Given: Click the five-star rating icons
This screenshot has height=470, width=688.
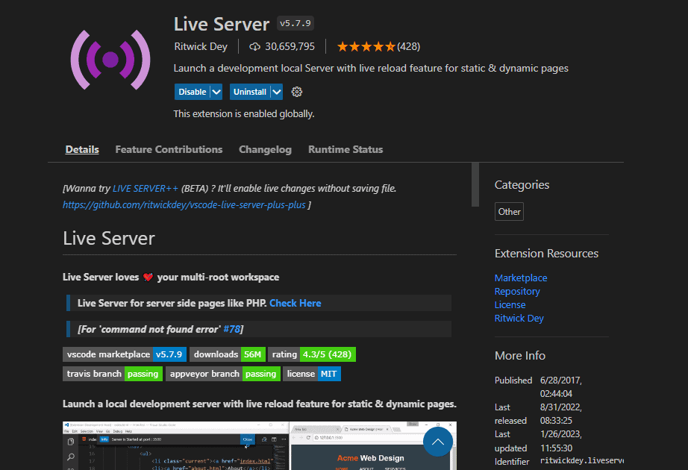Looking at the screenshot, I should [366, 46].
